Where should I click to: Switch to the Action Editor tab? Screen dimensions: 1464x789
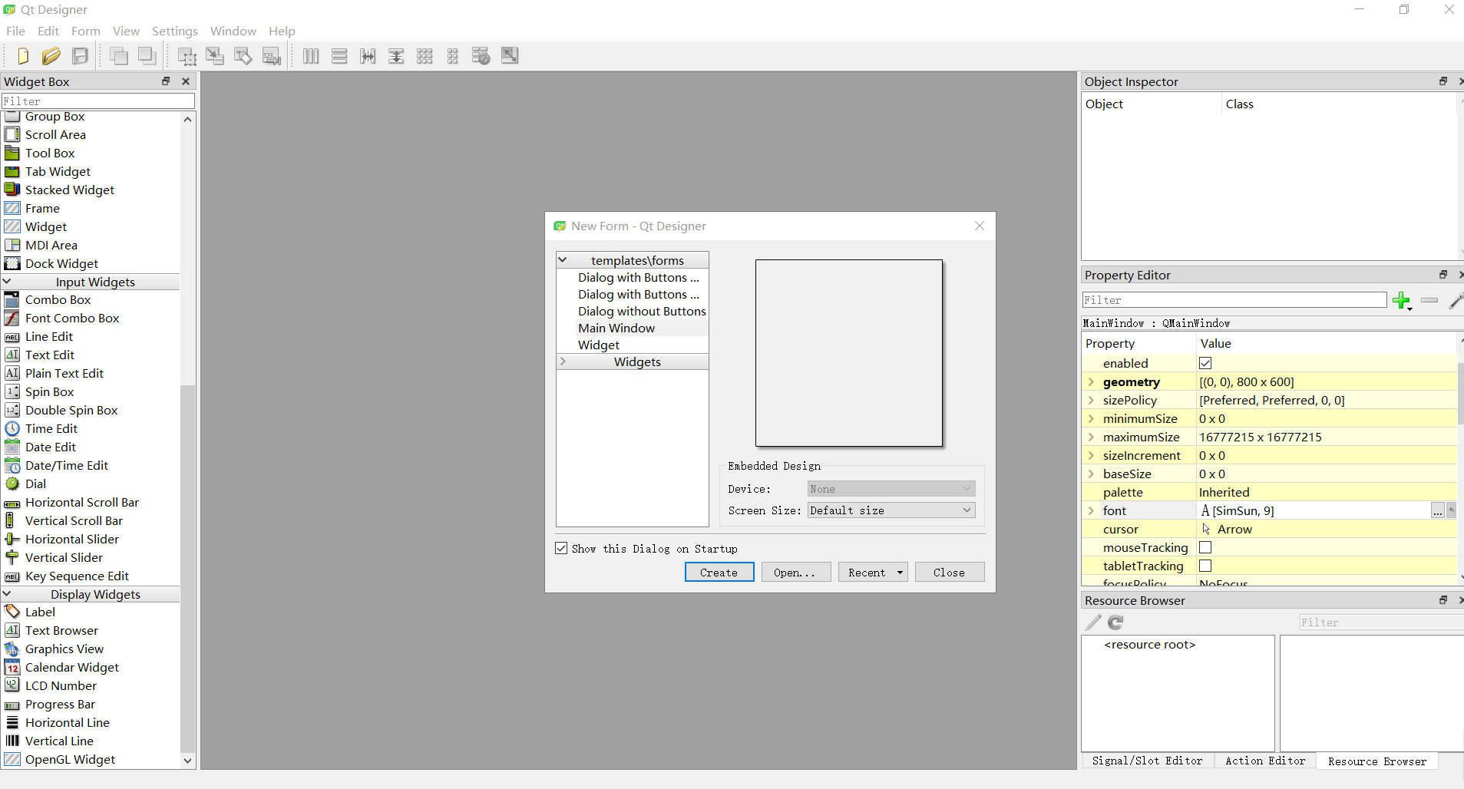[1264, 761]
